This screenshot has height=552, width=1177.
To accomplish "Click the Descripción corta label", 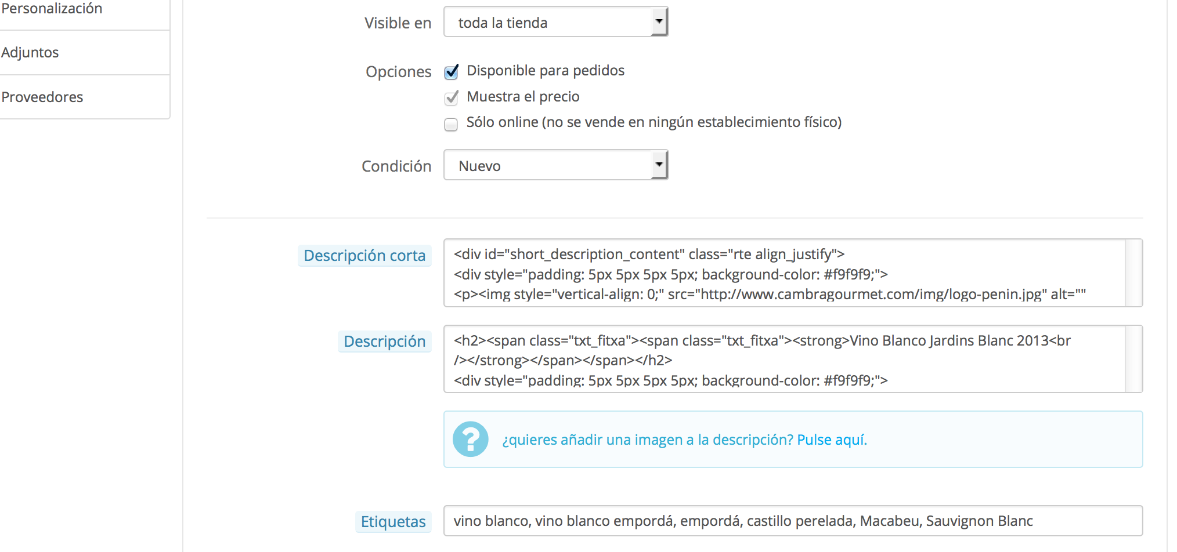I will click(x=364, y=256).
